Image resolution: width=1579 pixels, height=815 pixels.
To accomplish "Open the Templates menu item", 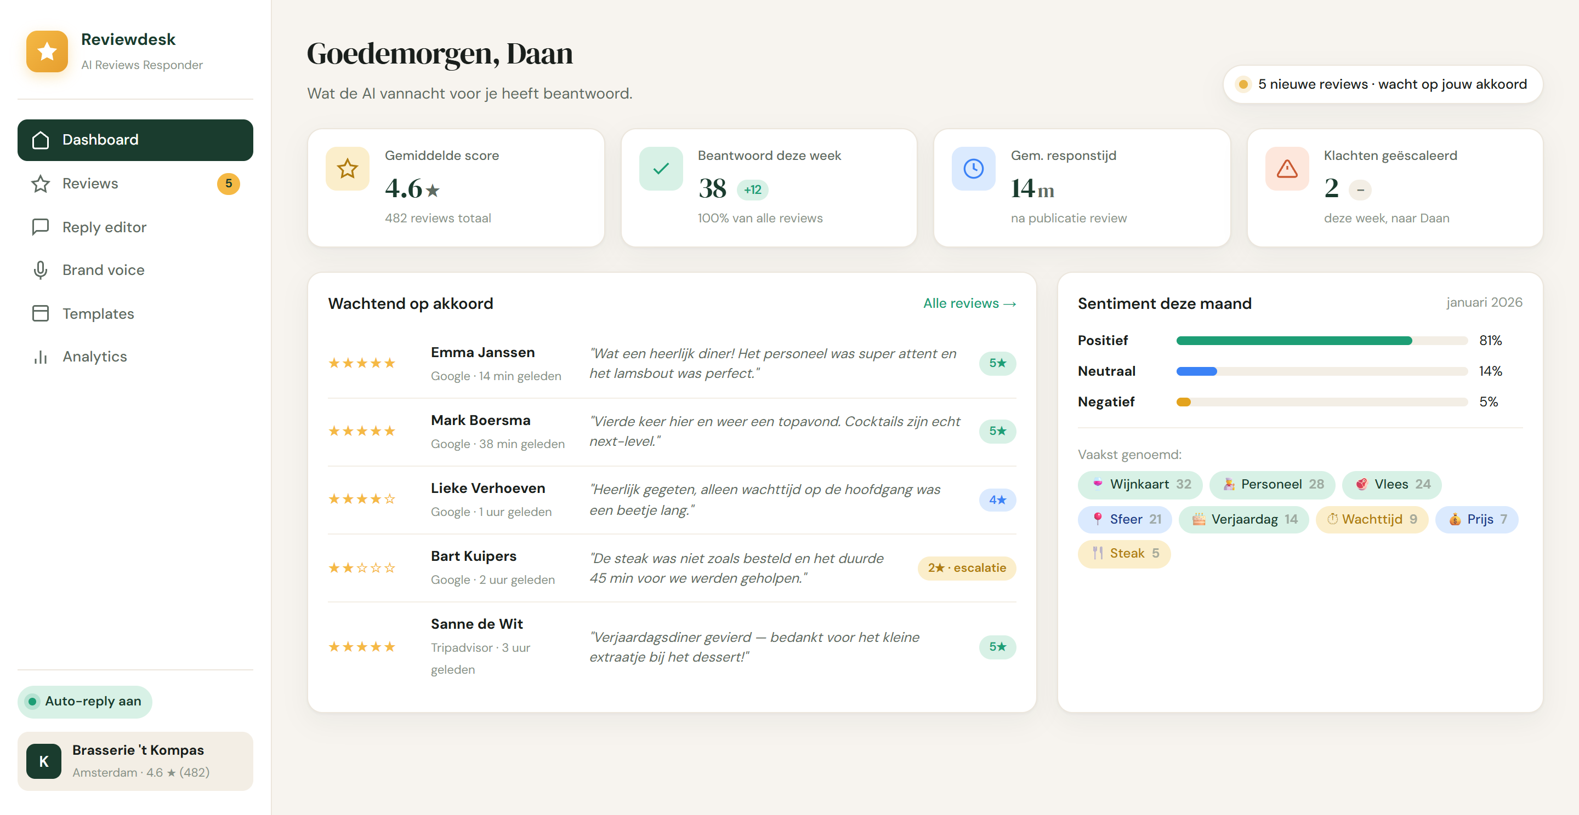I will click(135, 313).
